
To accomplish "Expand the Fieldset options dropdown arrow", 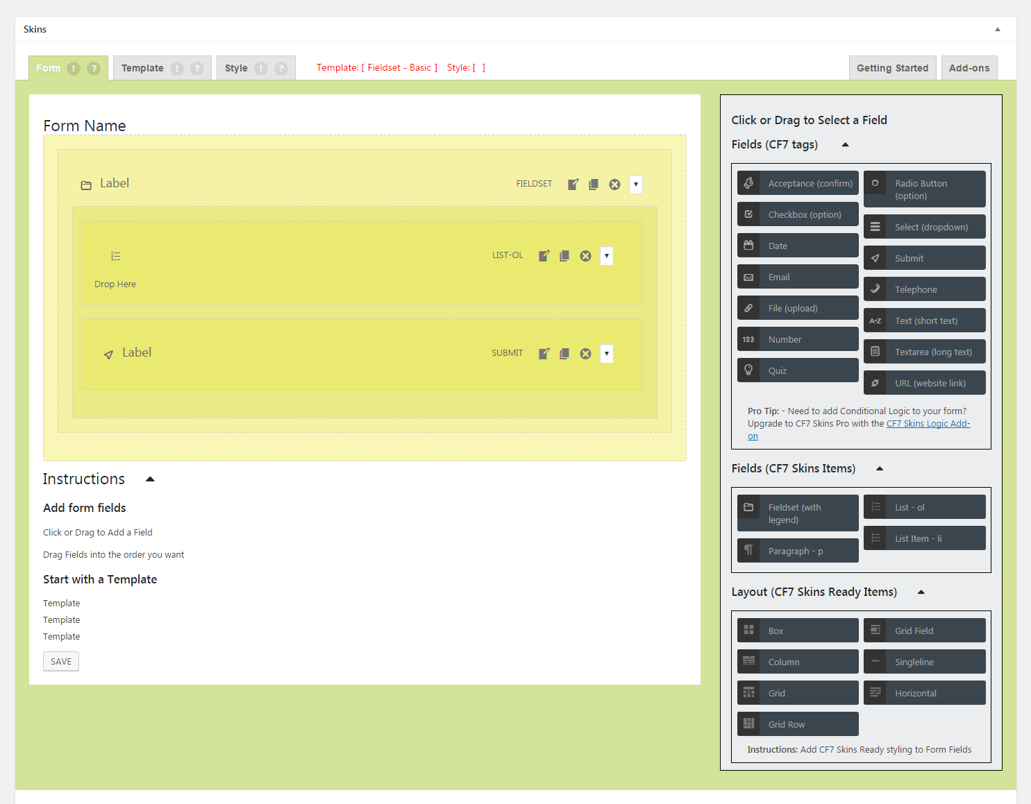I will [x=635, y=185].
